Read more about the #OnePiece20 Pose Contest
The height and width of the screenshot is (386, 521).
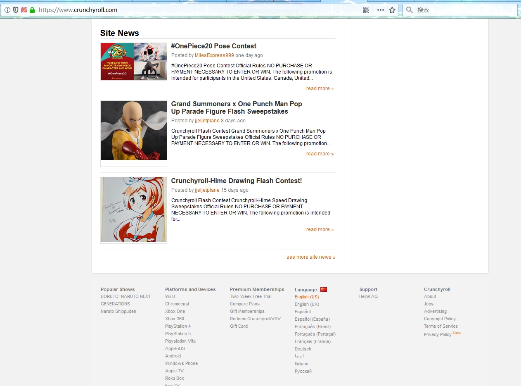pyautogui.click(x=320, y=88)
